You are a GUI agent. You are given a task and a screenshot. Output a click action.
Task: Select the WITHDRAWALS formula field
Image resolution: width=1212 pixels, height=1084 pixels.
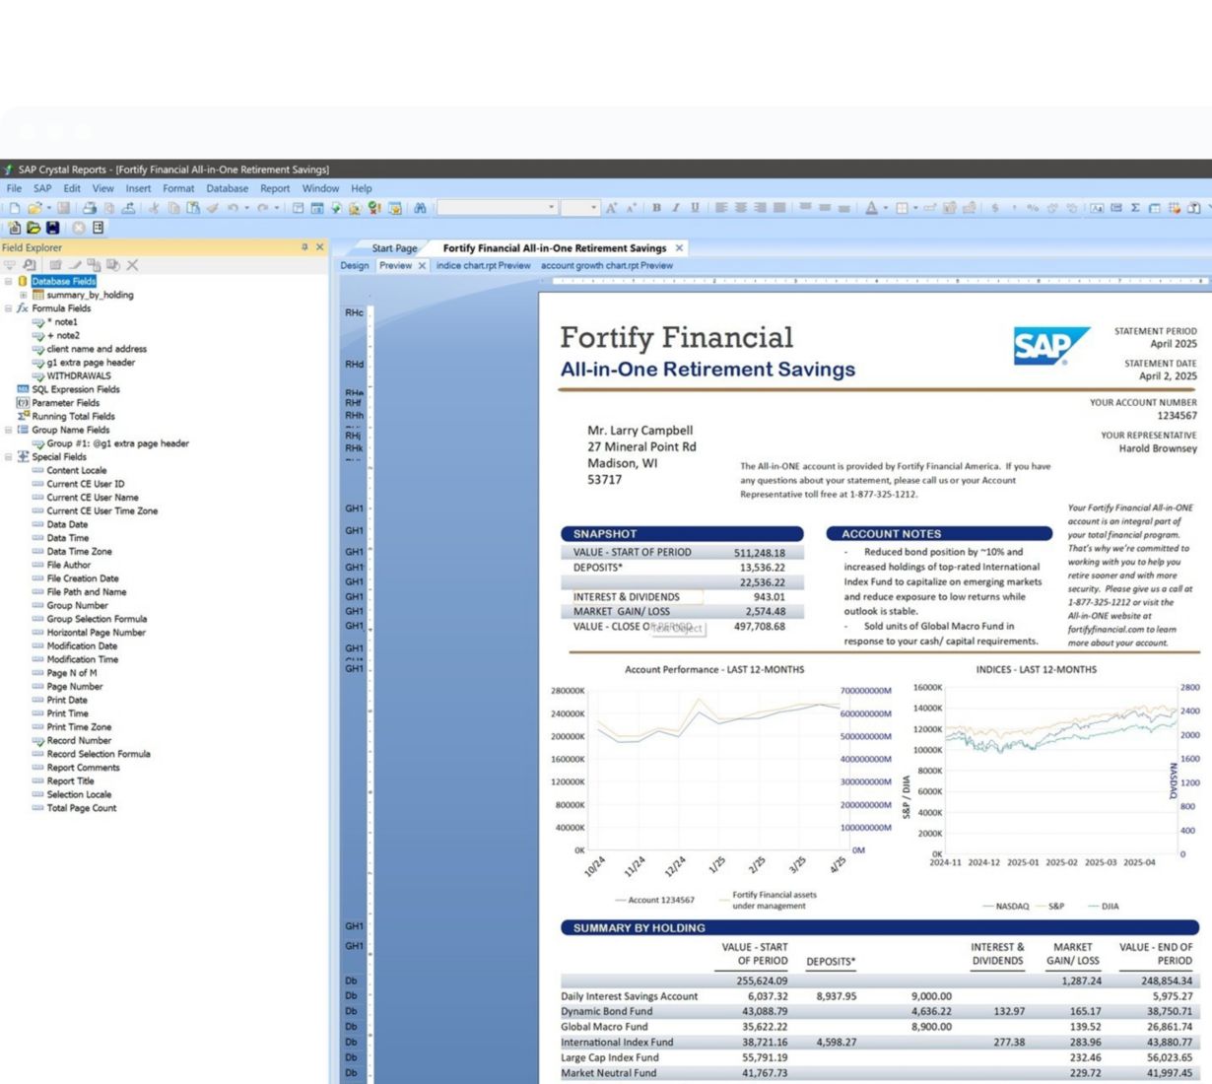coord(79,375)
